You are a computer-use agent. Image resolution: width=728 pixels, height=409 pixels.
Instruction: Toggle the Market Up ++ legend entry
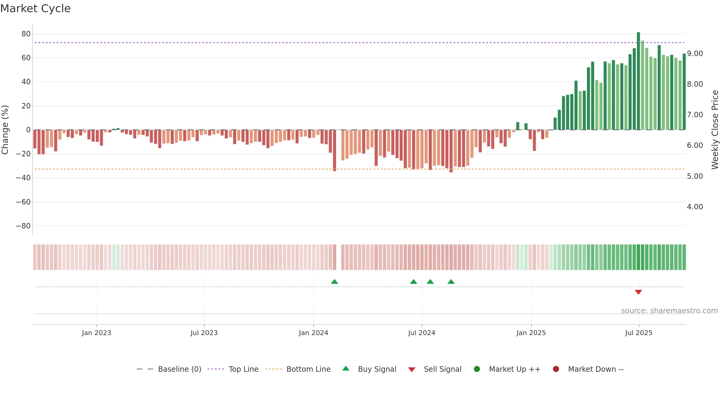[507, 369]
